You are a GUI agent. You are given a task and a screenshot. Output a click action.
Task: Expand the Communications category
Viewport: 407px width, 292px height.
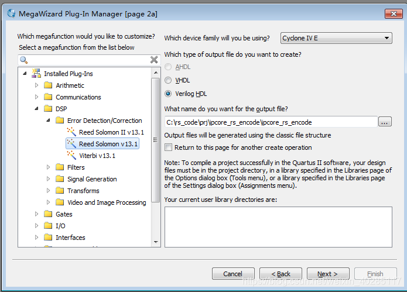(x=36, y=97)
